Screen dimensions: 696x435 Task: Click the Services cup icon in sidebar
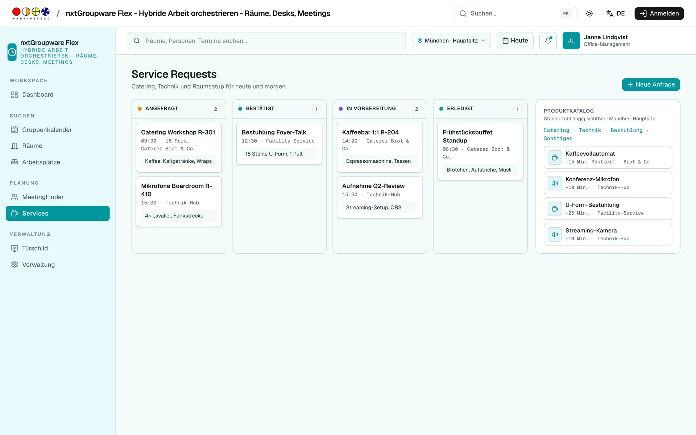(x=14, y=214)
